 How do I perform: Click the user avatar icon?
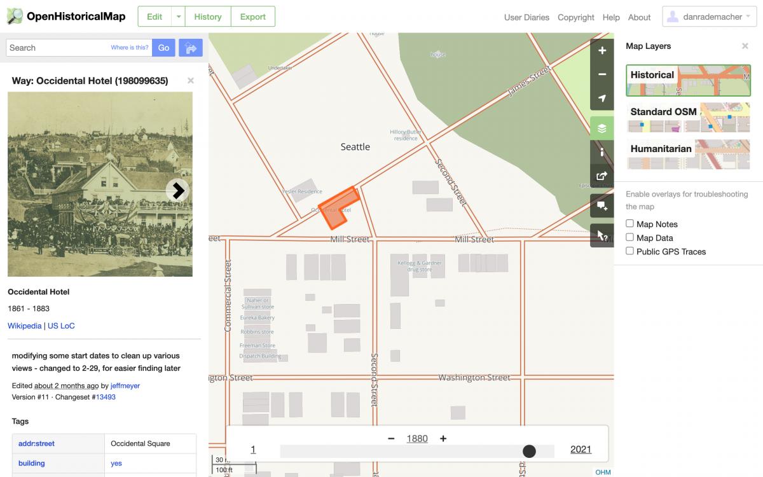(673, 17)
